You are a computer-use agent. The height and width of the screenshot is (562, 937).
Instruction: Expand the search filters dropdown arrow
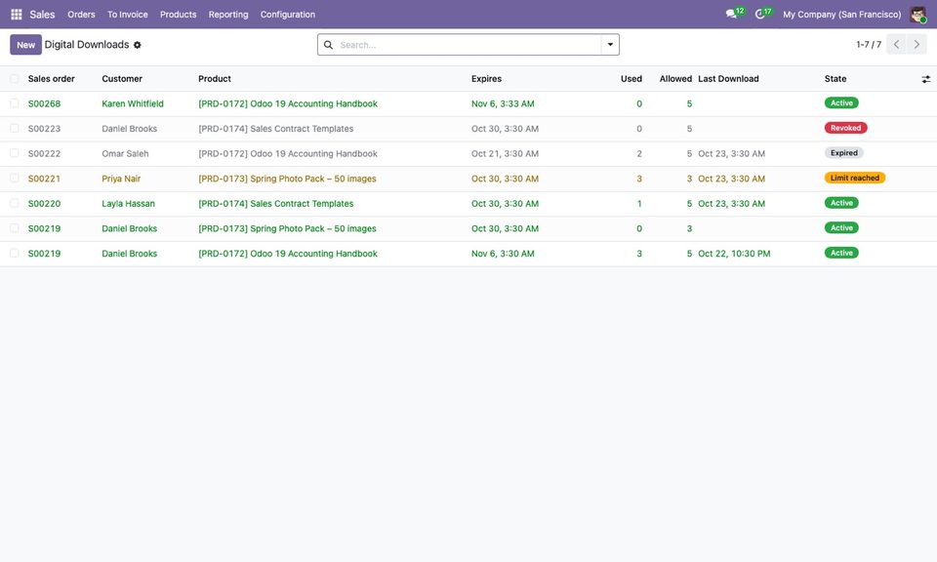click(610, 45)
